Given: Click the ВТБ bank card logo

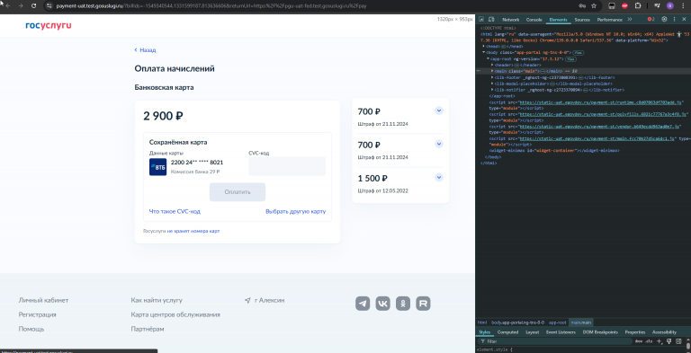Looking at the screenshot, I should (x=157, y=167).
